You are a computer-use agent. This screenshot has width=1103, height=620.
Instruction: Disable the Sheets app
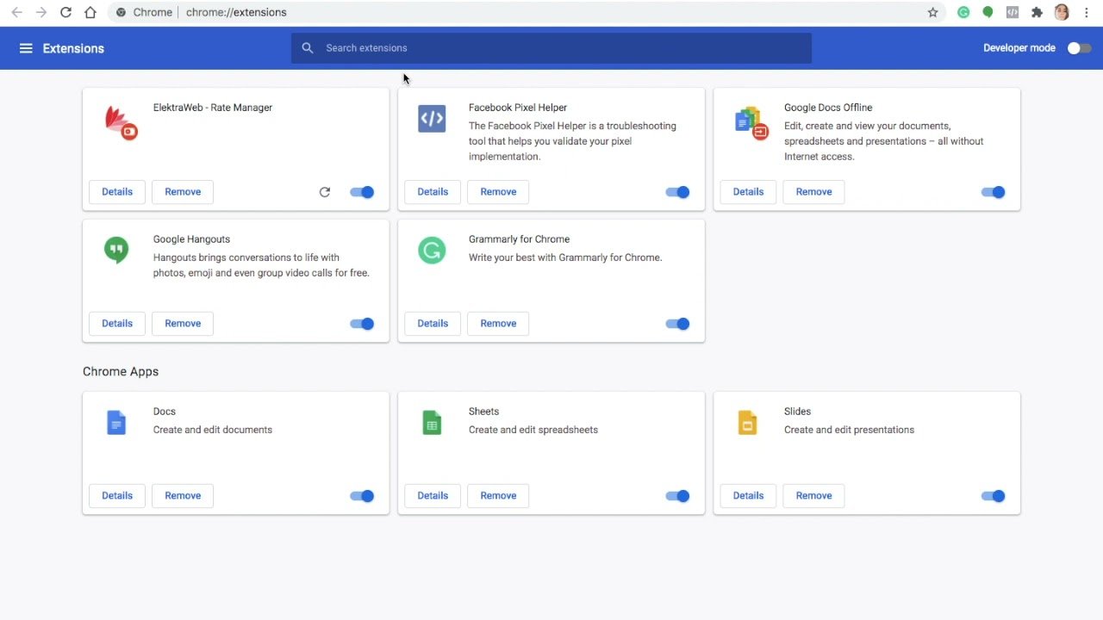click(x=677, y=496)
